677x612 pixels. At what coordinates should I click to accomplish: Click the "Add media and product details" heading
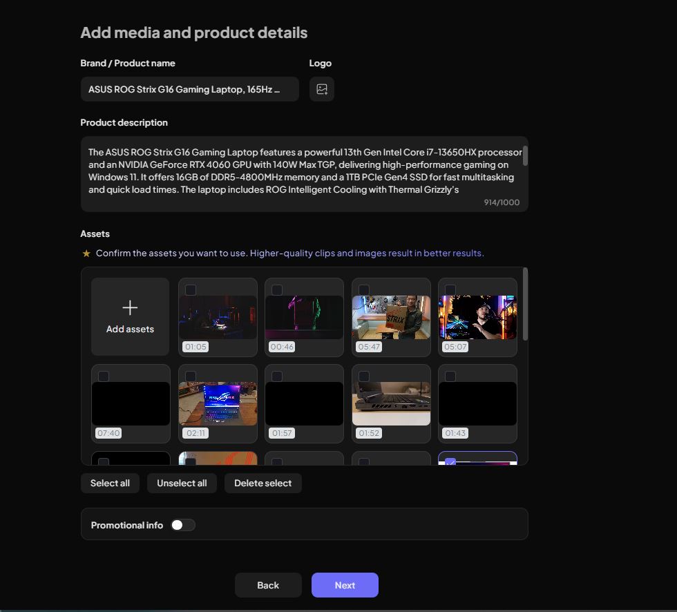click(x=194, y=32)
